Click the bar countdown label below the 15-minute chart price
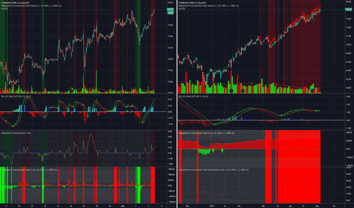This screenshot has width=354, height=208. (170, 12)
